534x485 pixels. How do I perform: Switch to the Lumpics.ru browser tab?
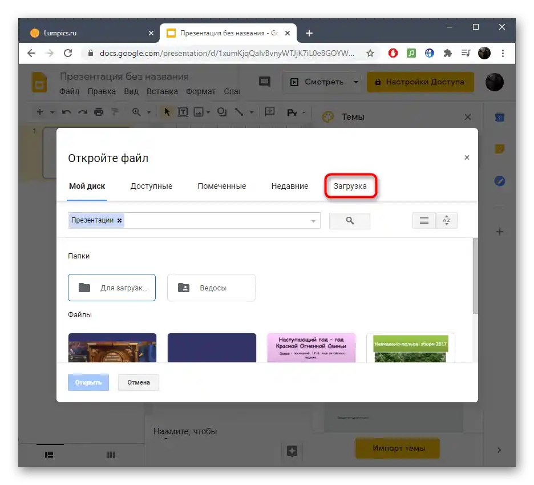click(x=88, y=33)
